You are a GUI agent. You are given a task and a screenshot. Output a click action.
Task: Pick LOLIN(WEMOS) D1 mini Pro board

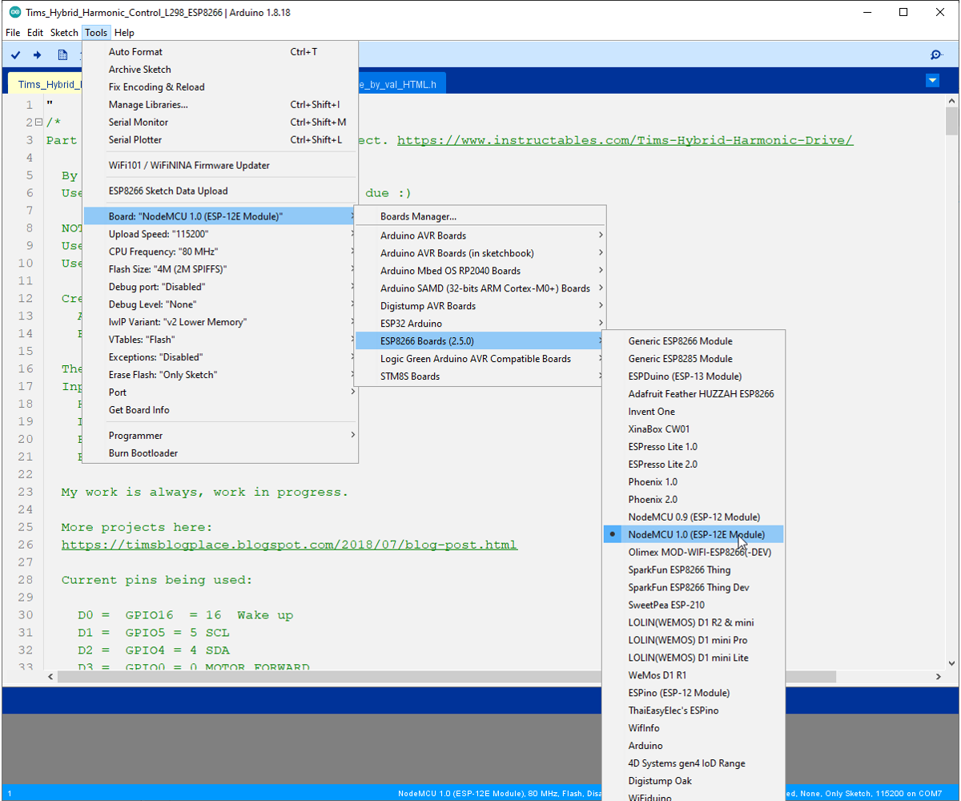click(687, 640)
